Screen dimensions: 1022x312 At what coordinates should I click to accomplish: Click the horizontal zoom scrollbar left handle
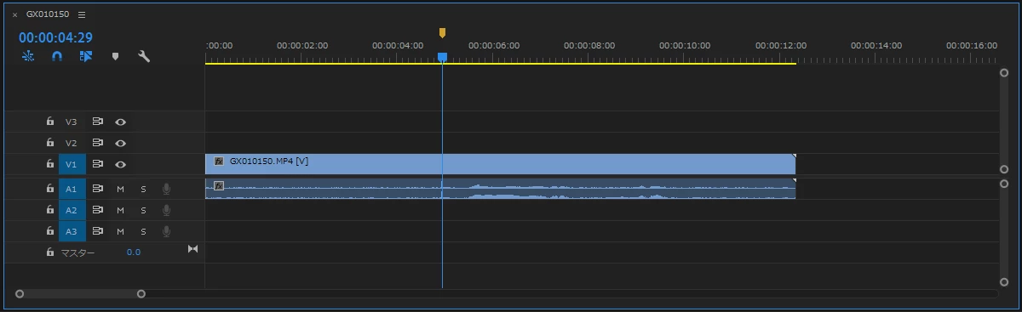tap(20, 294)
